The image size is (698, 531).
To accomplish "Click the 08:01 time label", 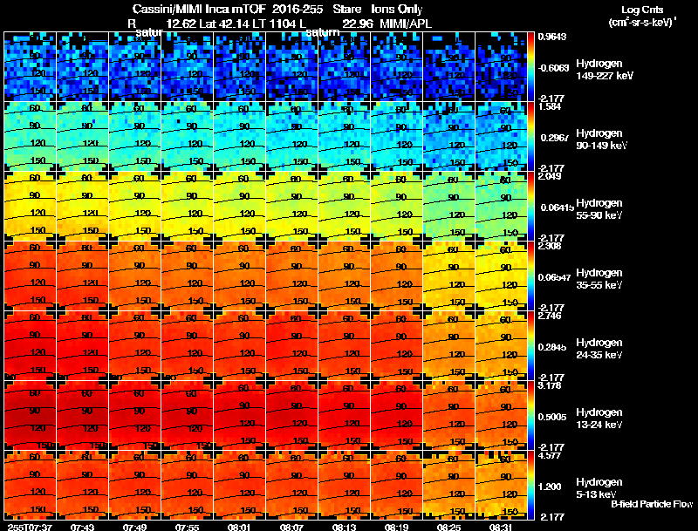I will (239, 527).
